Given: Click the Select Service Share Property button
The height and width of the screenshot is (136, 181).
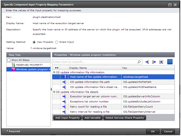Looking at the screenshot, I should coord(124,118).
